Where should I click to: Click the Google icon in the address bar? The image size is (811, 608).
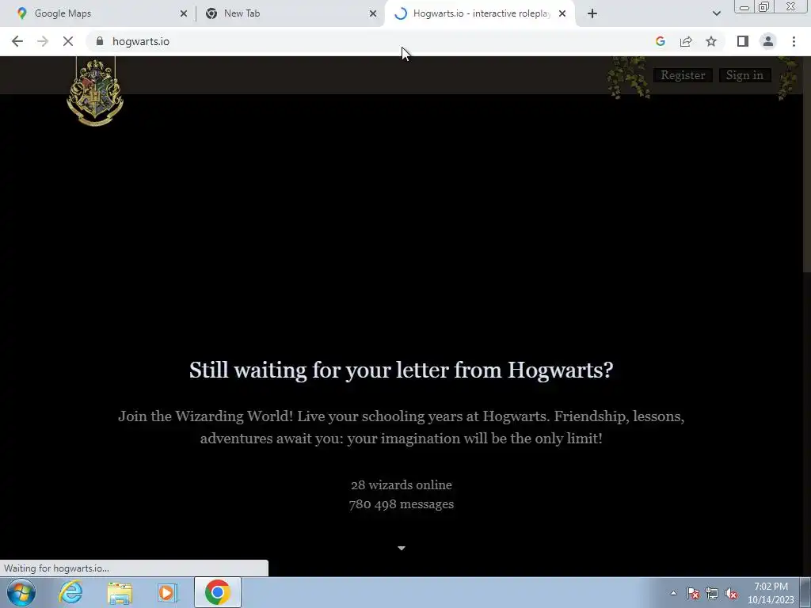coord(660,41)
